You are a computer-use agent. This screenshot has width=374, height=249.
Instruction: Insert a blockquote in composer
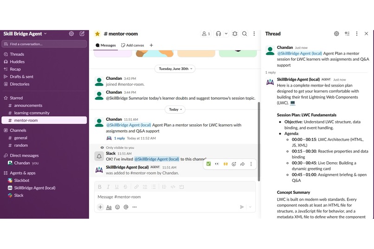[164, 187]
